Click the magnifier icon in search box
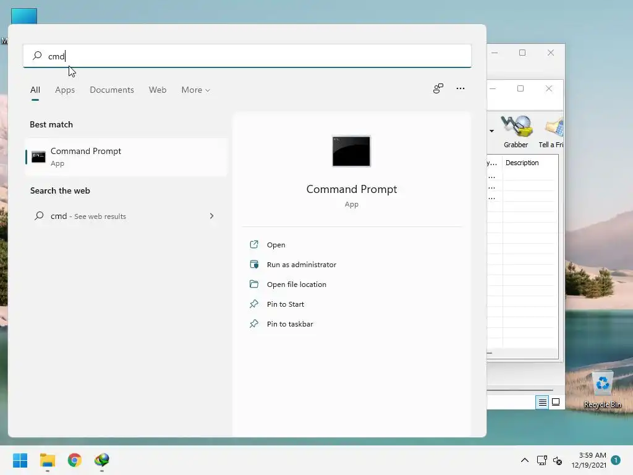The width and height of the screenshot is (633, 475). tap(37, 55)
